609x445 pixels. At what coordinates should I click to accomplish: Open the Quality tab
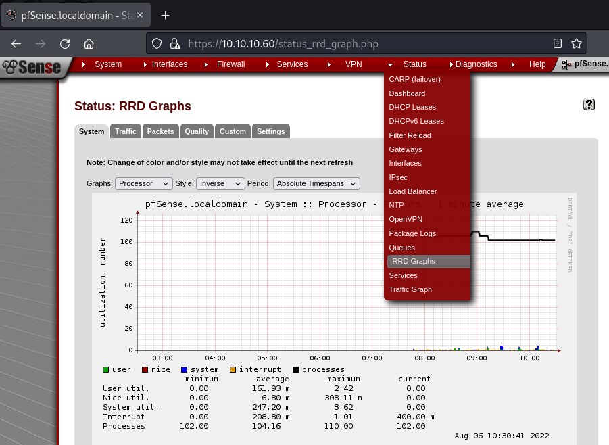(197, 131)
